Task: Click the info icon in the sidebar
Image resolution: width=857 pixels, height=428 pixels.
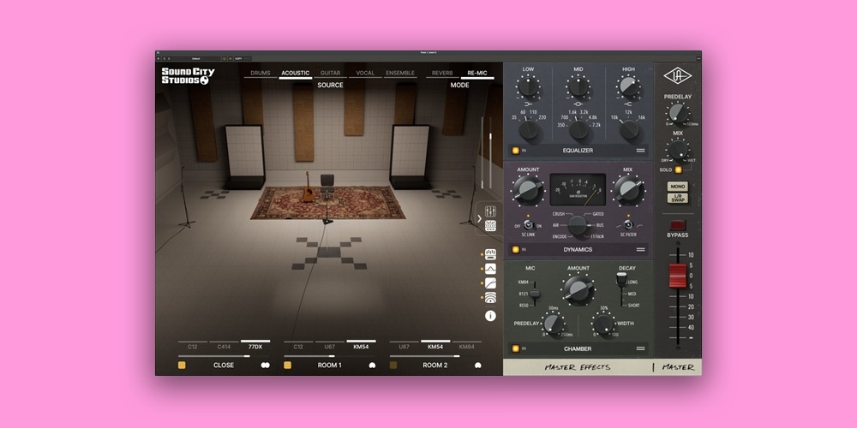Action: (490, 316)
